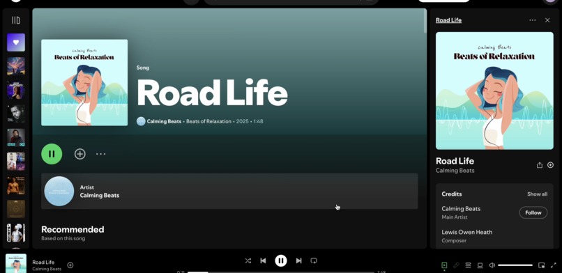562x273 pixels.
Task: Click the 2025 release year text
Action: [x=242, y=121]
